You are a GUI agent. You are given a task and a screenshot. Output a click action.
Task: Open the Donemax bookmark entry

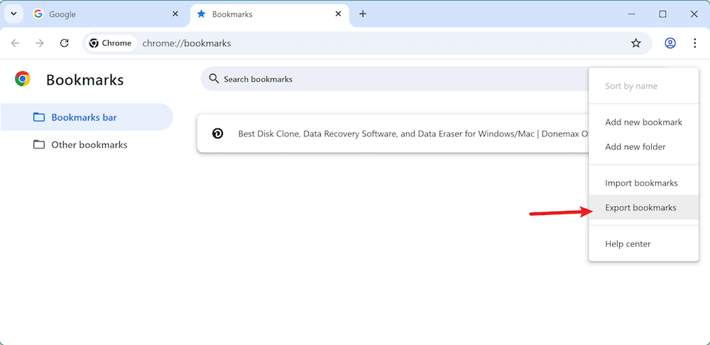(393, 133)
